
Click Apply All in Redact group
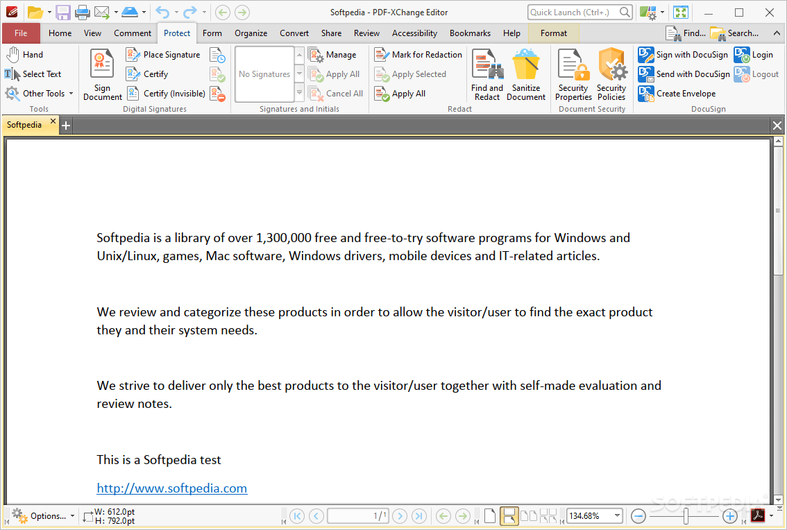click(400, 94)
